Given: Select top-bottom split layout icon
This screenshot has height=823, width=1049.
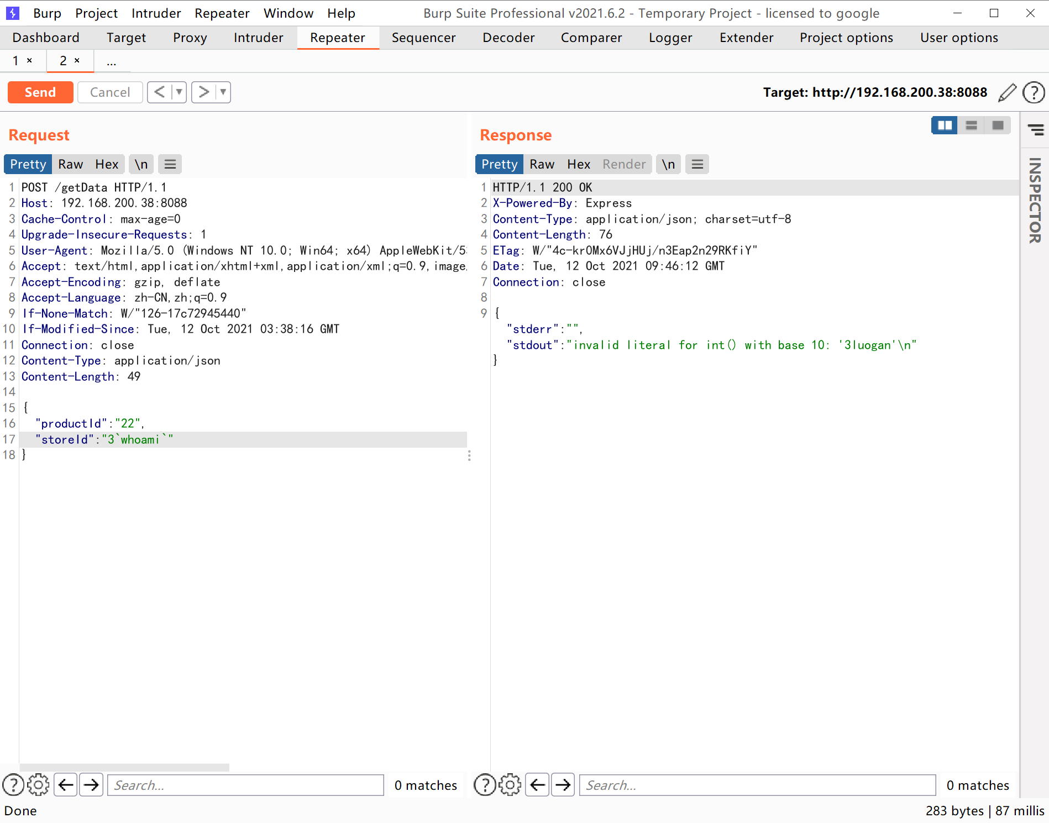Looking at the screenshot, I should tap(971, 125).
